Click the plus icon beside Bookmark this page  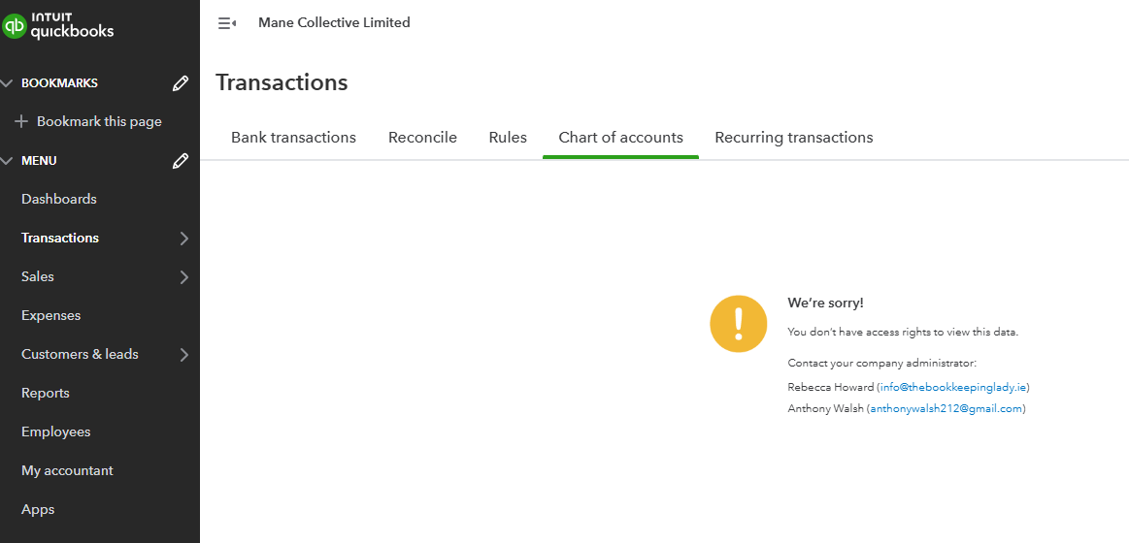21,122
